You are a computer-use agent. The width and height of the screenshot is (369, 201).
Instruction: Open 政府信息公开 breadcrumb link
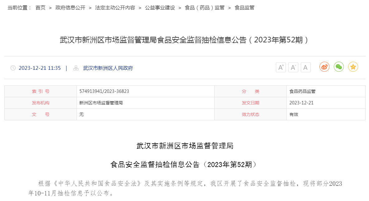coord(70,8)
